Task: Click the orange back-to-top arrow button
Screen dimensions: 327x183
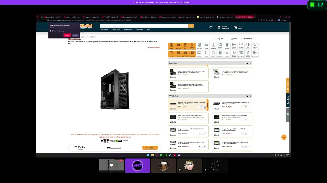Action: point(284,137)
